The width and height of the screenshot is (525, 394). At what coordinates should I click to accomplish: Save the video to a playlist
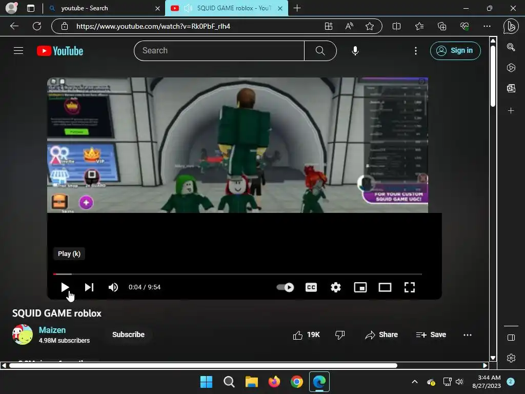(x=431, y=334)
